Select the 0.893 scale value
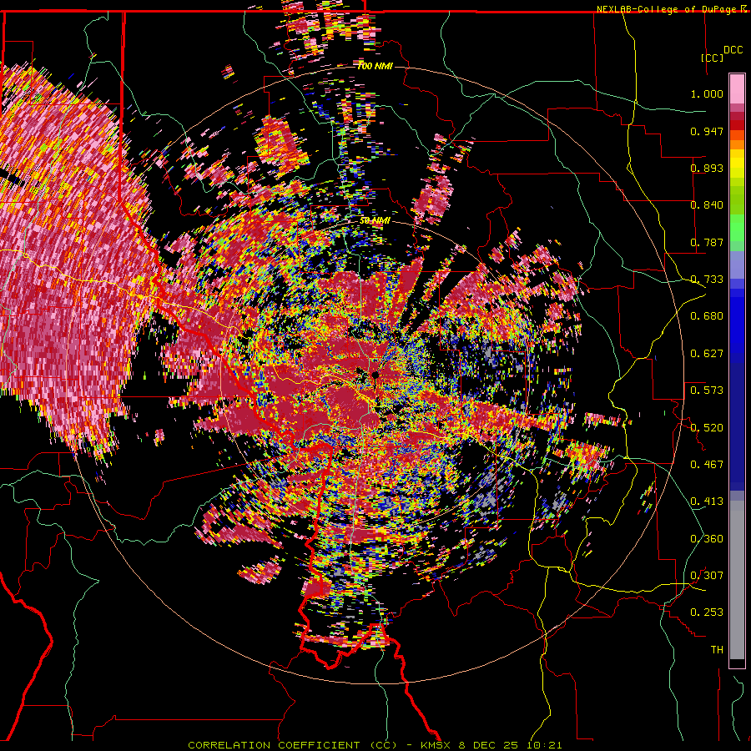751x751 pixels. [x=707, y=168]
